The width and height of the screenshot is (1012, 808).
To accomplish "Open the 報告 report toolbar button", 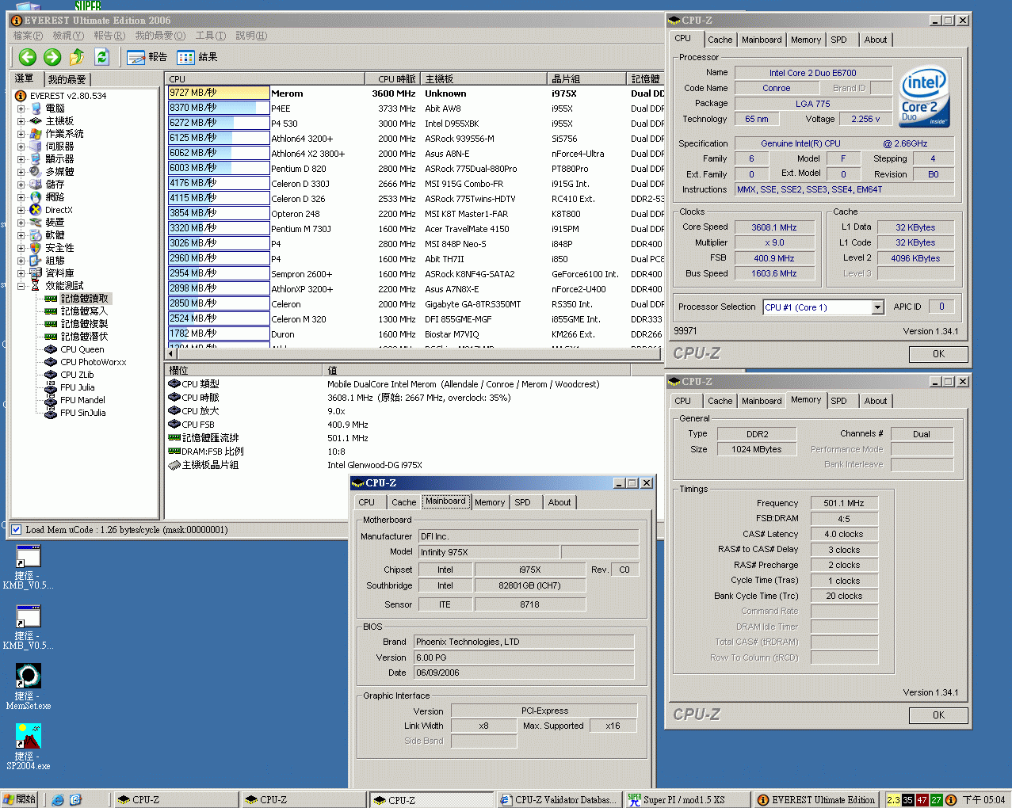I will (x=147, y=57).
